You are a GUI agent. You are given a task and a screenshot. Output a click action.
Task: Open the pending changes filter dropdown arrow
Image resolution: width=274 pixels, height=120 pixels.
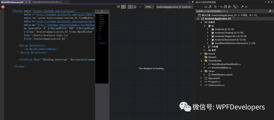(x=218, y=7)
